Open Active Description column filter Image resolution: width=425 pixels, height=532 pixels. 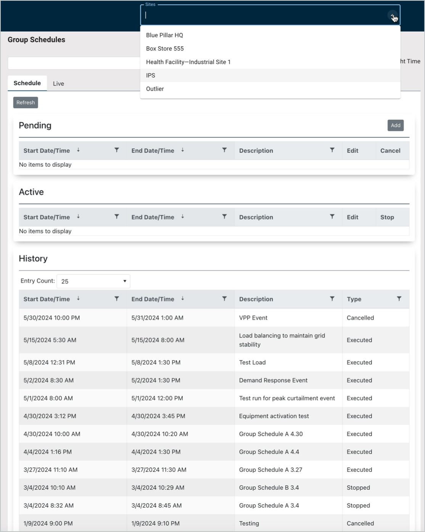332,217
